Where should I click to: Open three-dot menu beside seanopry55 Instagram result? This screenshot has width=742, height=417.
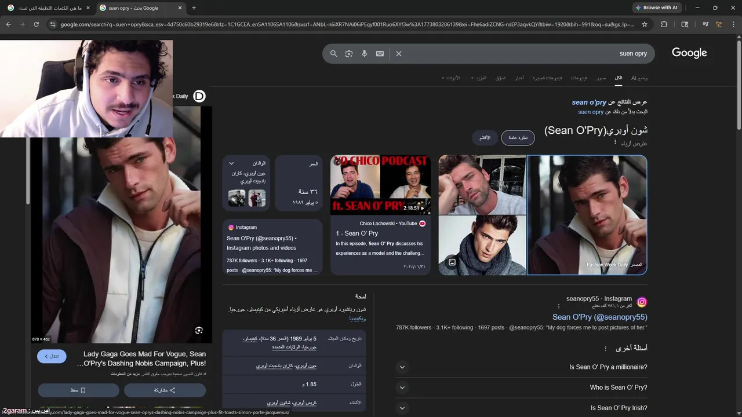pyautogui.click(x=559, y=306)
